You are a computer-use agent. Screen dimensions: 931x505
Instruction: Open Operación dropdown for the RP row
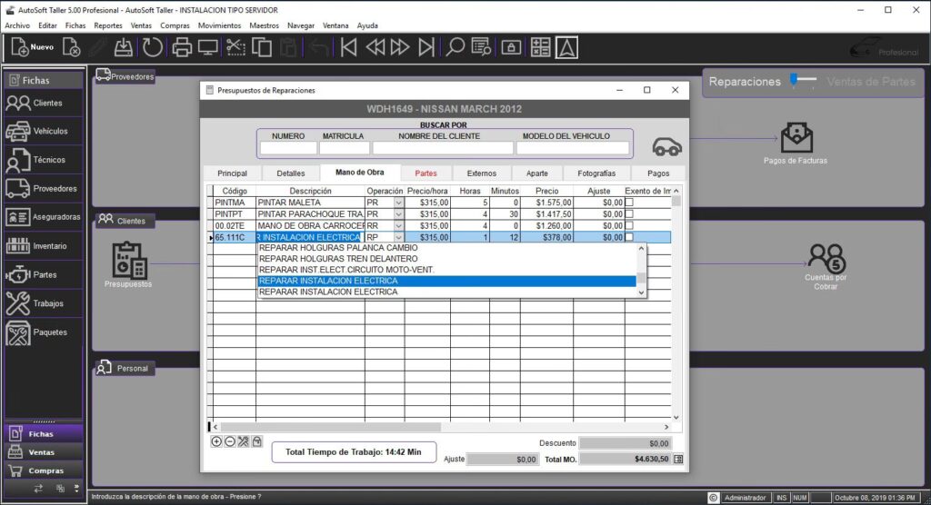pyautogui.click(x=398, y=237)
